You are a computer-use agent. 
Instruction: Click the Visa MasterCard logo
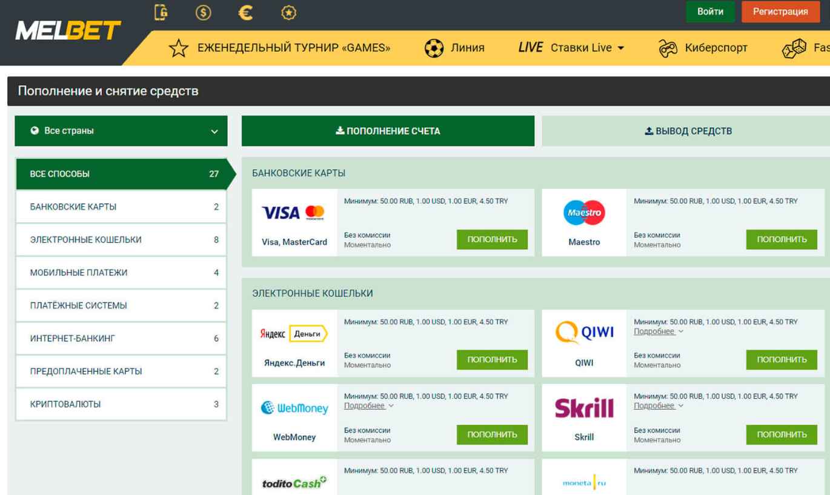294,213
